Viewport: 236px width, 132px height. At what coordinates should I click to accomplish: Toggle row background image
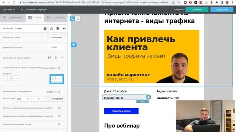[x=60, y=124]
